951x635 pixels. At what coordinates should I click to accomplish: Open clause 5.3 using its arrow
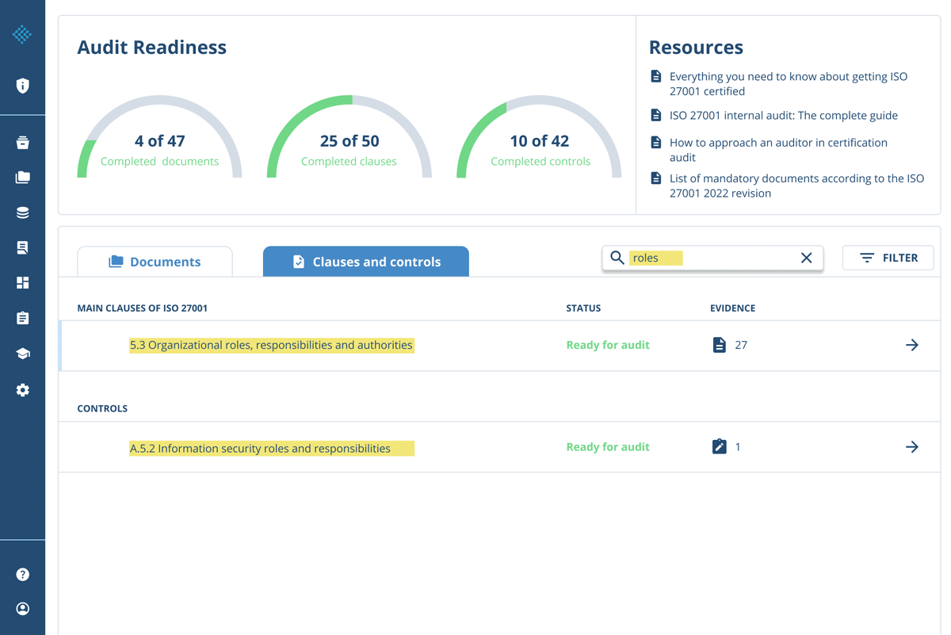(912, 345)
